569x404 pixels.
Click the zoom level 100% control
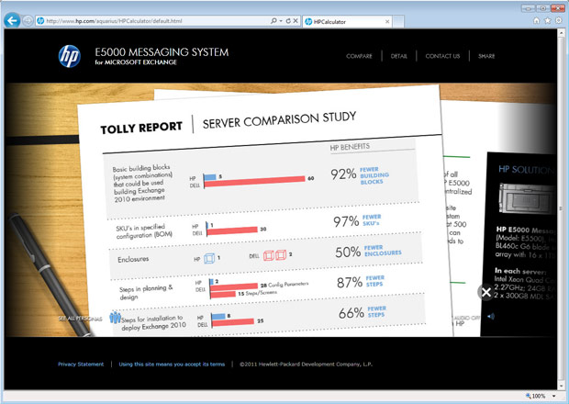(536, 396)
